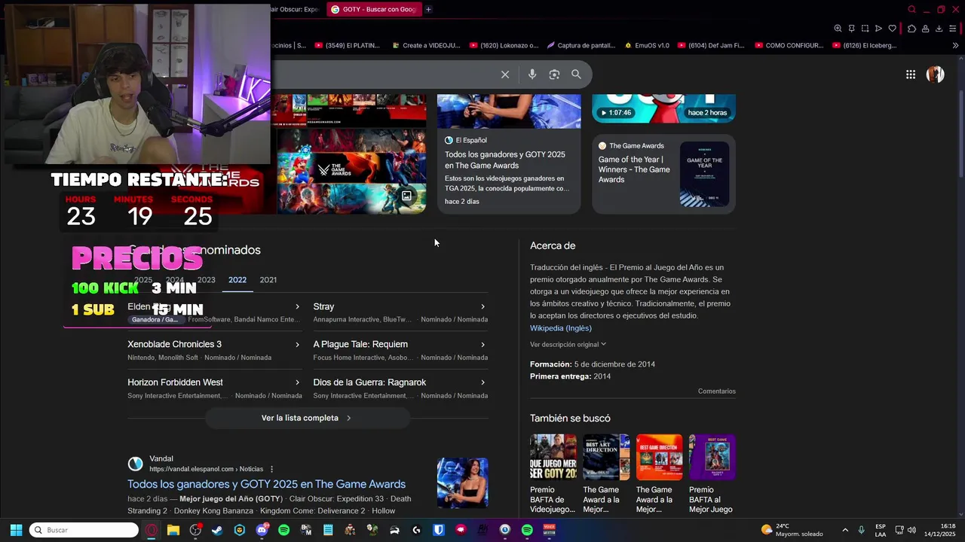Open the Xenoblade Chronicles 3 arrow
This screenshot has width=965, height=542.
(x=297, y=344)
